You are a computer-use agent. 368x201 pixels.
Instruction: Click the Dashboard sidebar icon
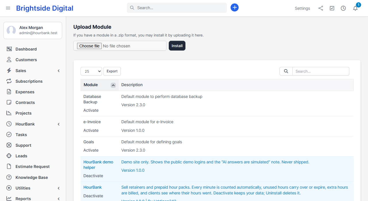pyautogui.click(x=9, y=49)
